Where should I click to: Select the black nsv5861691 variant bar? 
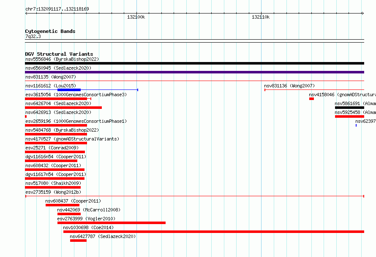tap(350, 108)
